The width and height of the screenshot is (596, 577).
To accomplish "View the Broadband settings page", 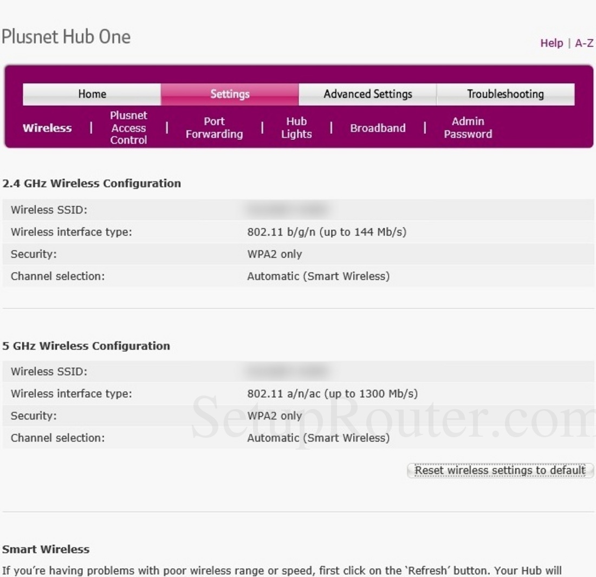I will pos(378,128).
